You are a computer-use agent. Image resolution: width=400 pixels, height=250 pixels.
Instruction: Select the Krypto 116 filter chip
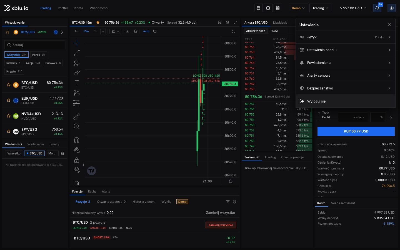tap(14, 71)
